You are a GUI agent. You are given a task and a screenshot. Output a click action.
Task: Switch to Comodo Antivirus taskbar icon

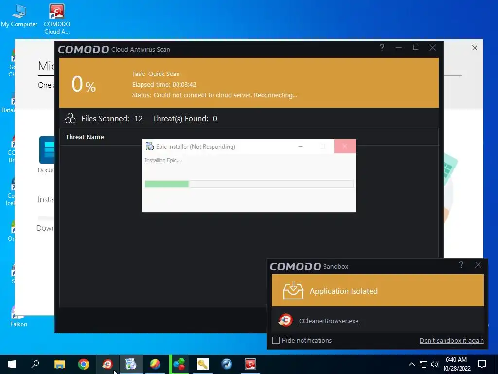(250, 364)
